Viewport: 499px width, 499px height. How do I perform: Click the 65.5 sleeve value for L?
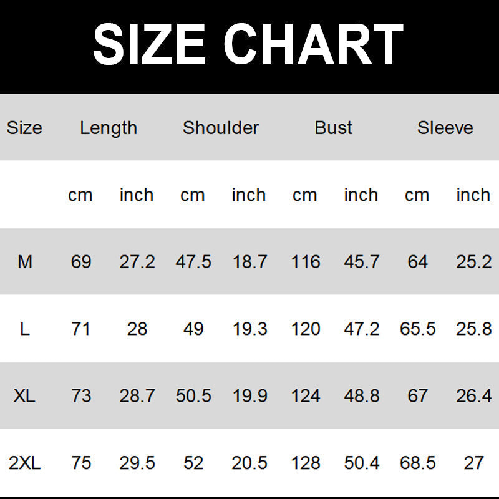417,329
